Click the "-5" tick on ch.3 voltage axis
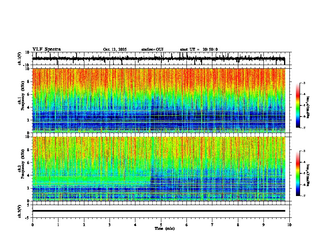 pyautogui.click(x=28, y=218)
